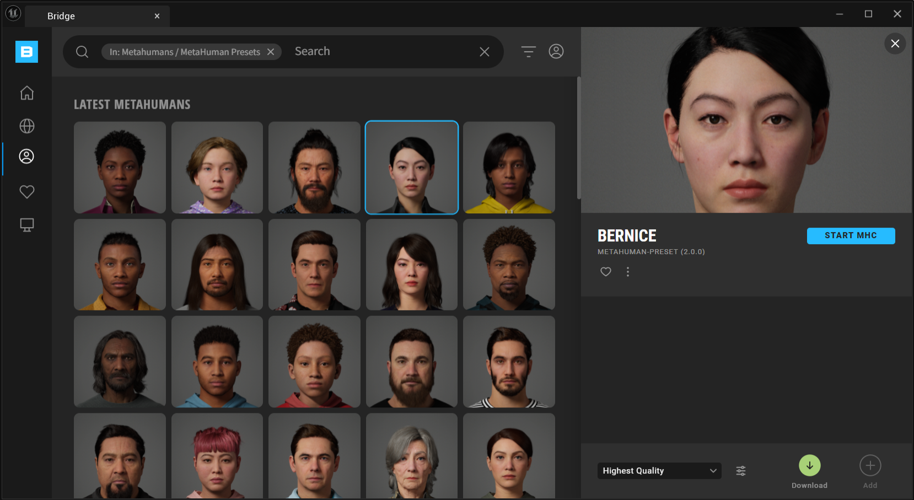The width and height of the screenshot is (914, 500).
Task: Click the Search input field
Action: pos(383,52)
